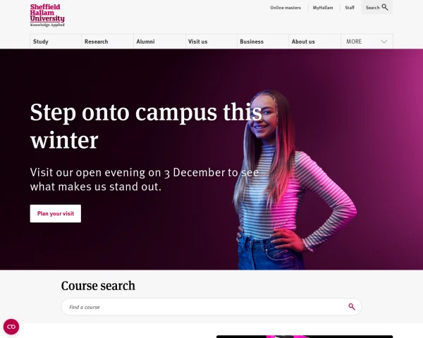
Task: Click the Search label in header
Action: [372, 8]
